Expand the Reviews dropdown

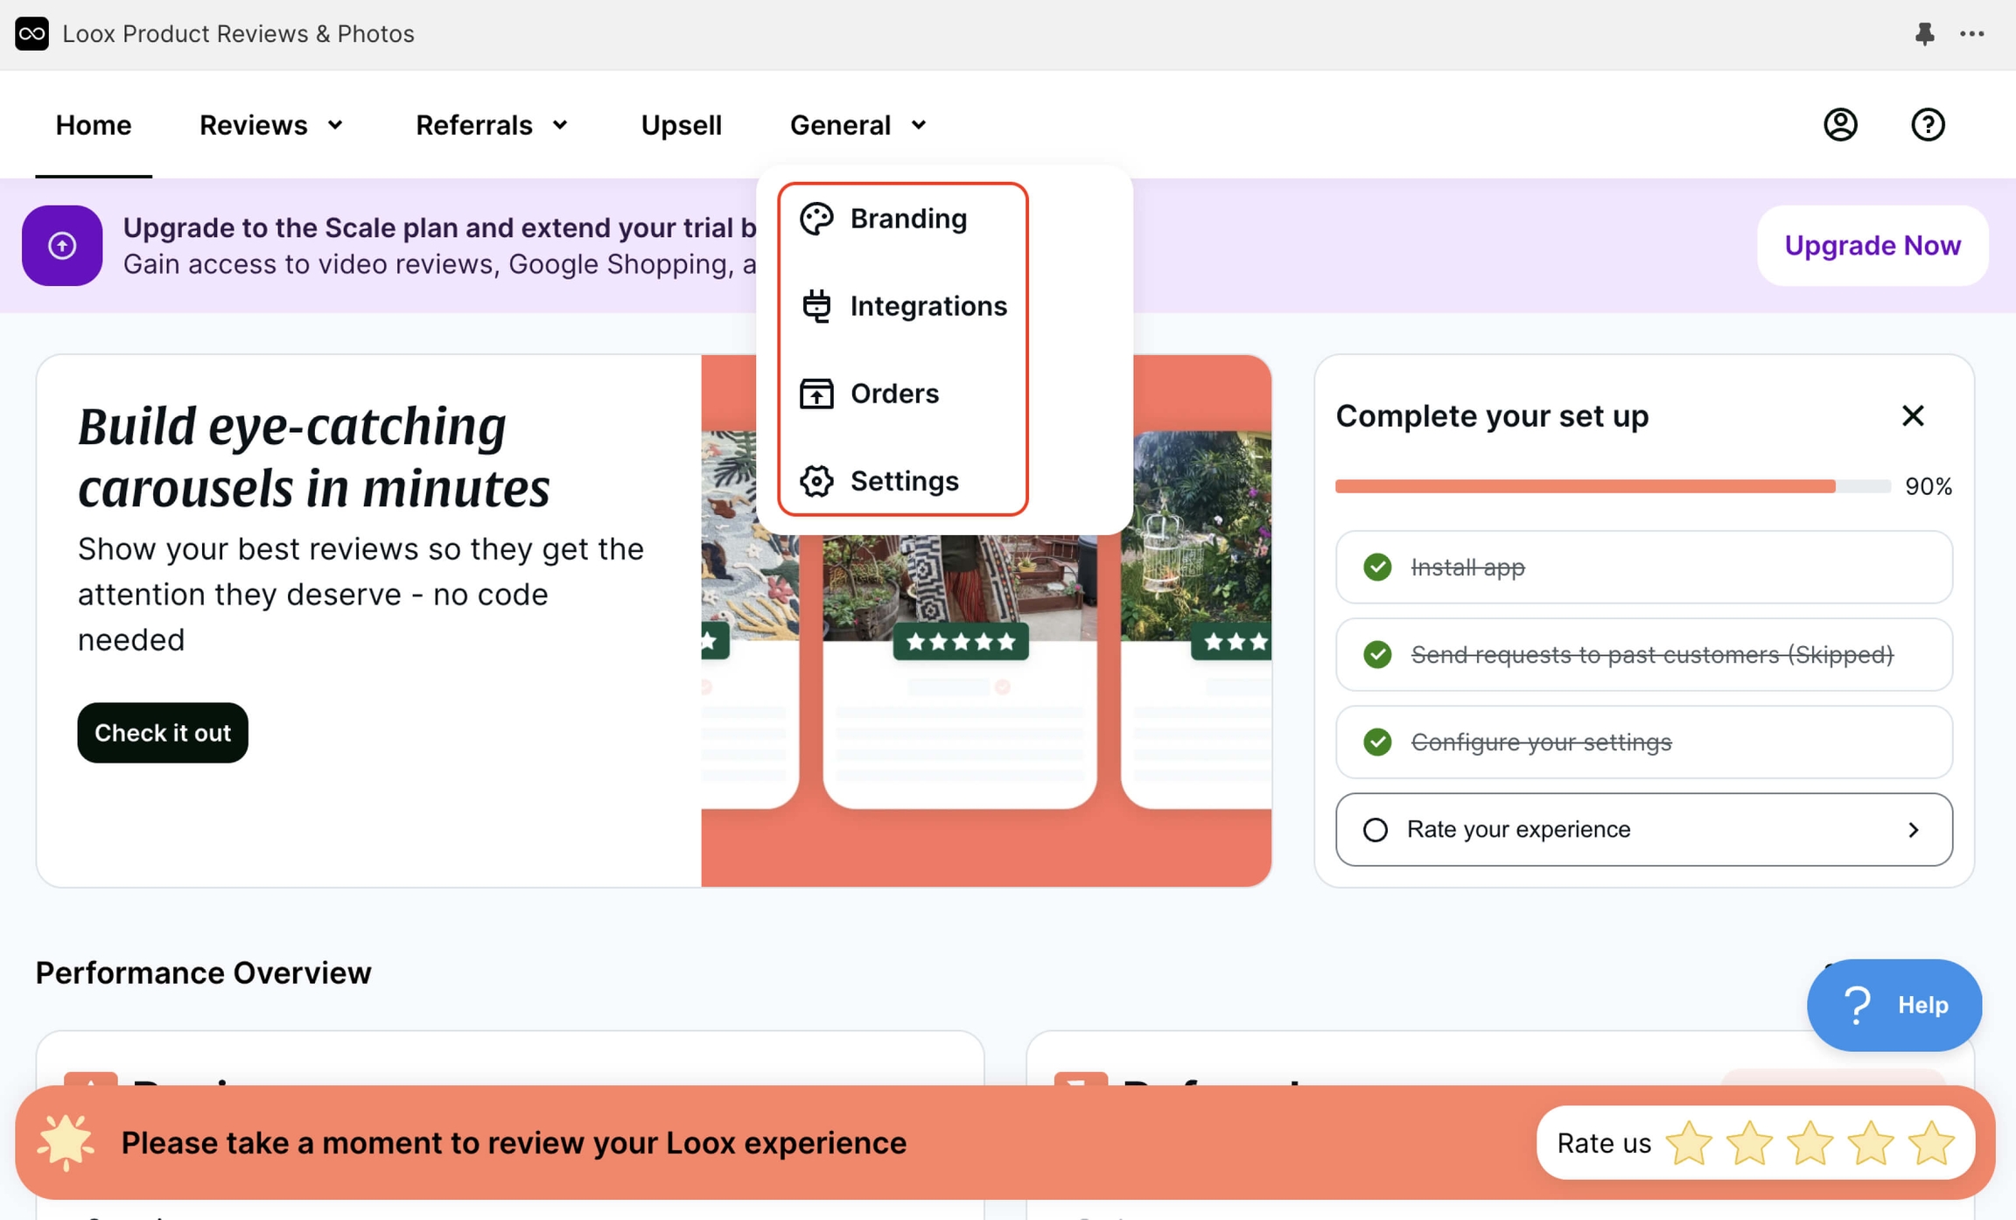click(271, 124)
